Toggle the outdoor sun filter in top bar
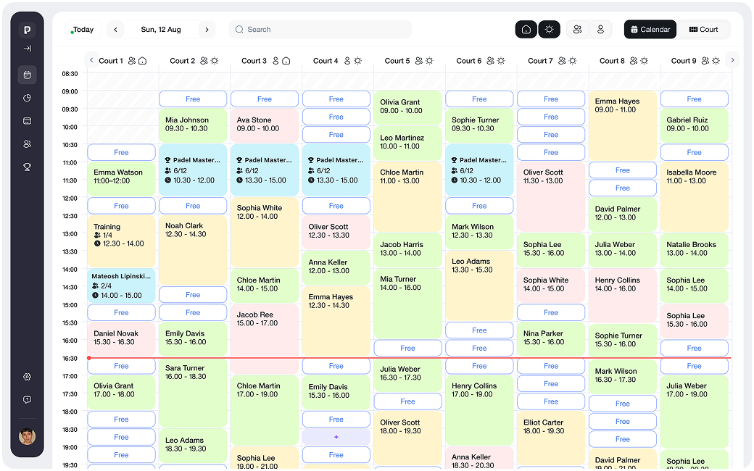Image resolution: width=754 pixels, height=471 pixels. 549,30
